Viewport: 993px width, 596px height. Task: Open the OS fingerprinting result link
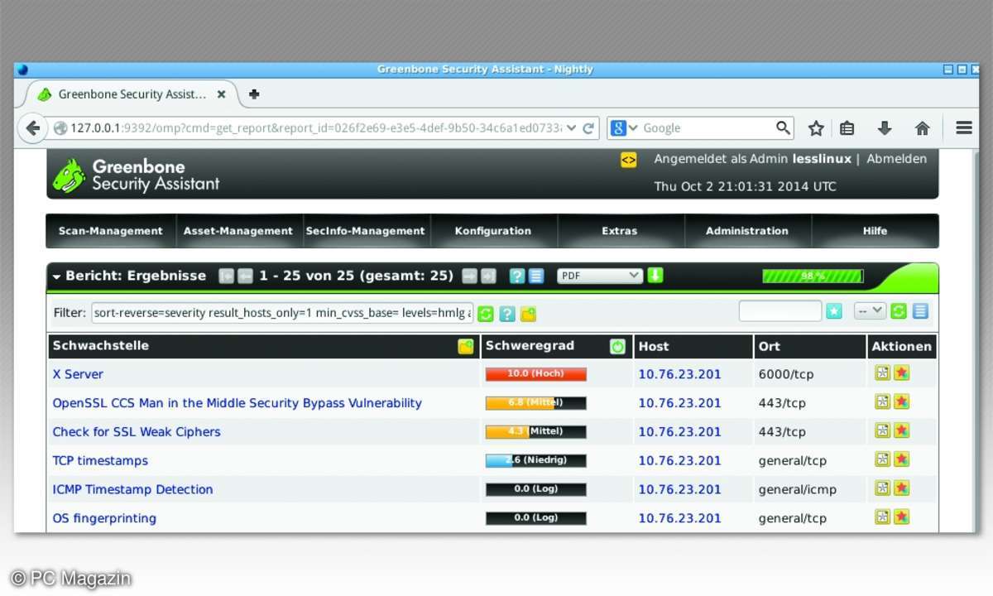(104, 518)
